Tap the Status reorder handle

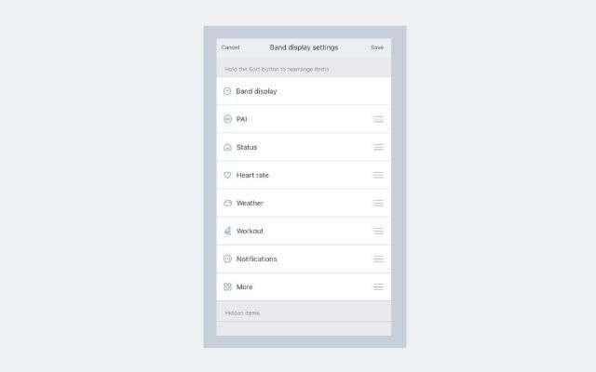pos(378,147)
